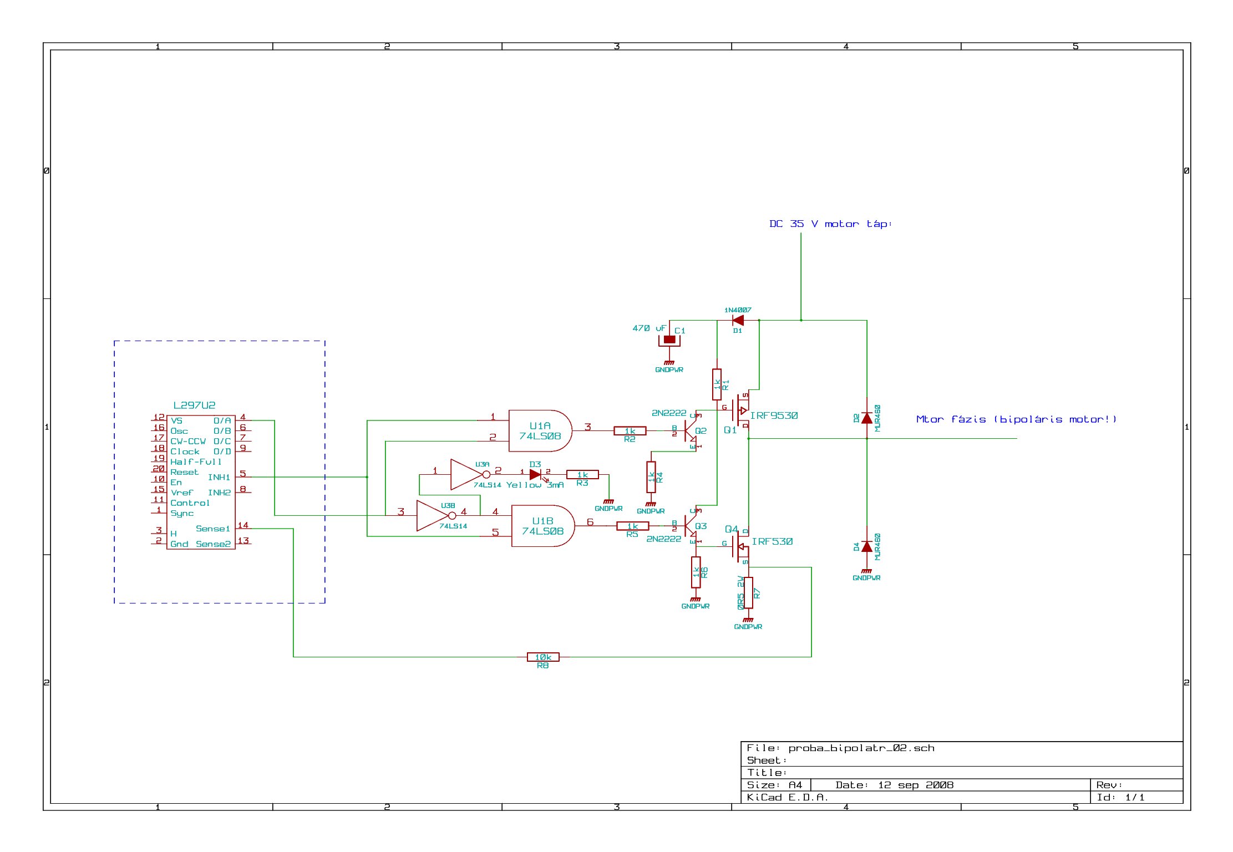Click the 10k resistor R8

click(542, 657)
